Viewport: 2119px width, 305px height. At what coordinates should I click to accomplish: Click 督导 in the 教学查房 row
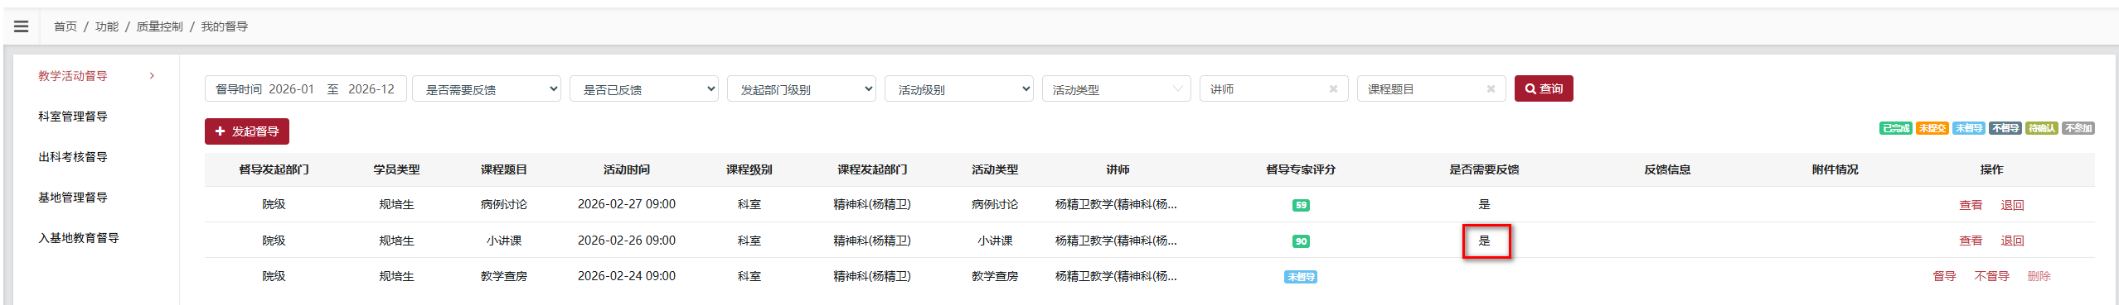coord(1944,277)
